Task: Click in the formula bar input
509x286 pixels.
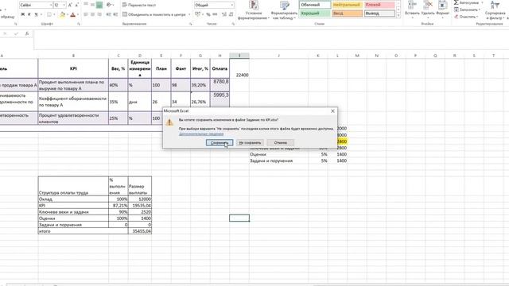Action: click(x=271, y=41)
